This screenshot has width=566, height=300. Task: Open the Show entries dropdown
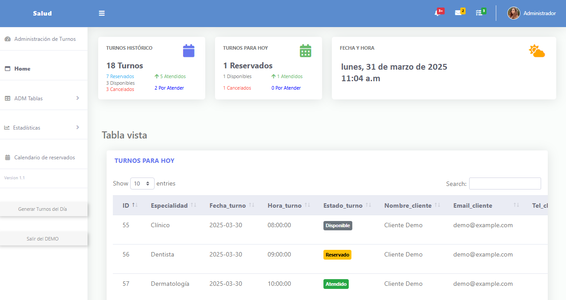(x=142, y=183)
